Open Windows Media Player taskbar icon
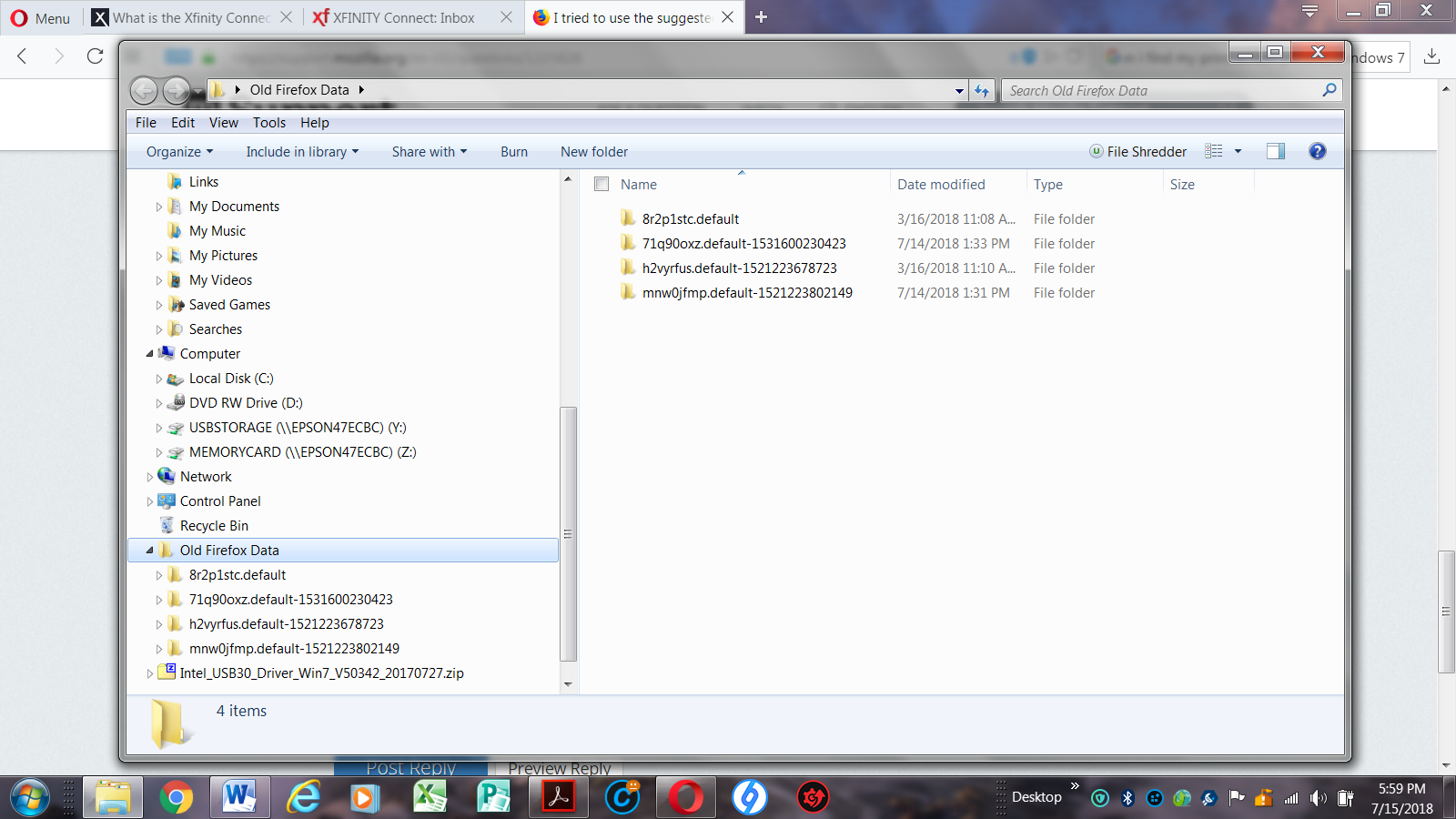The width and height of the screenshot is (1456, 819). (x=364, y=798)
